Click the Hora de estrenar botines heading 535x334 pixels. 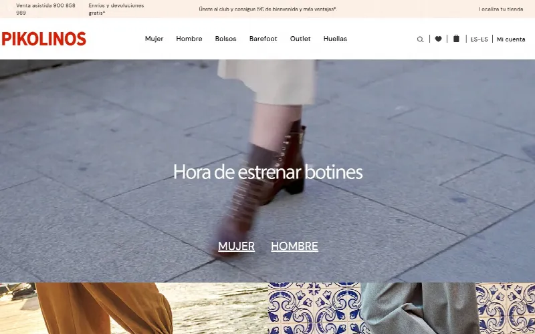(x=268, y=172)
